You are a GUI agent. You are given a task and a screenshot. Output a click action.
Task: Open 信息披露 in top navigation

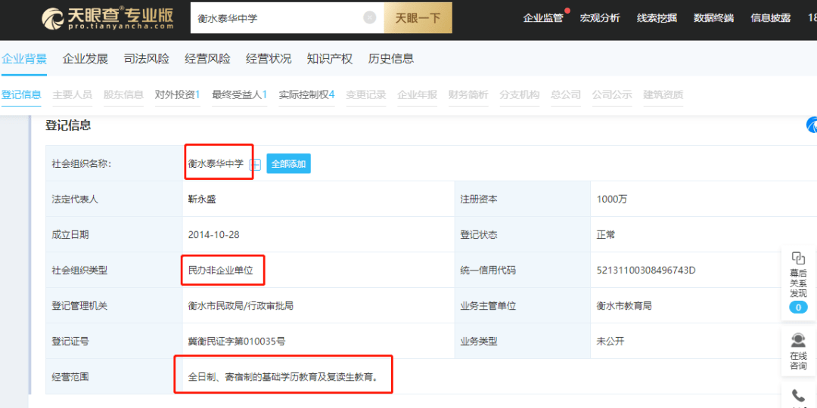pos(770,17)
